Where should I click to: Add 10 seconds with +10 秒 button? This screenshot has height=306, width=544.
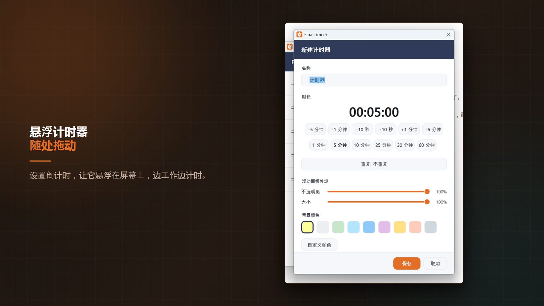point(386,130)
